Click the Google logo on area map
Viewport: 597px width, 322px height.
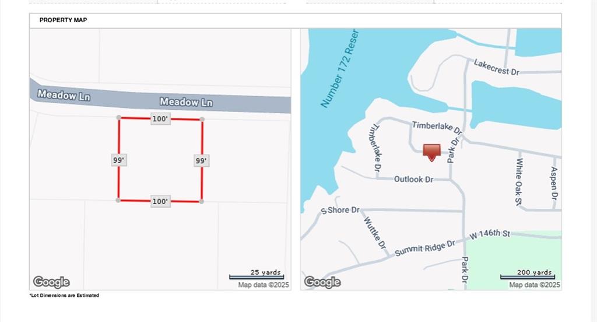[x=322, y=282]
